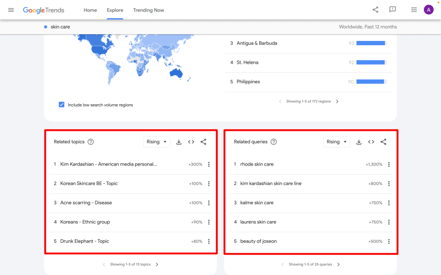Viewport: 441px width, 275px height.
Task: Open more options for laurens skin care
Action: pos(388,222)
